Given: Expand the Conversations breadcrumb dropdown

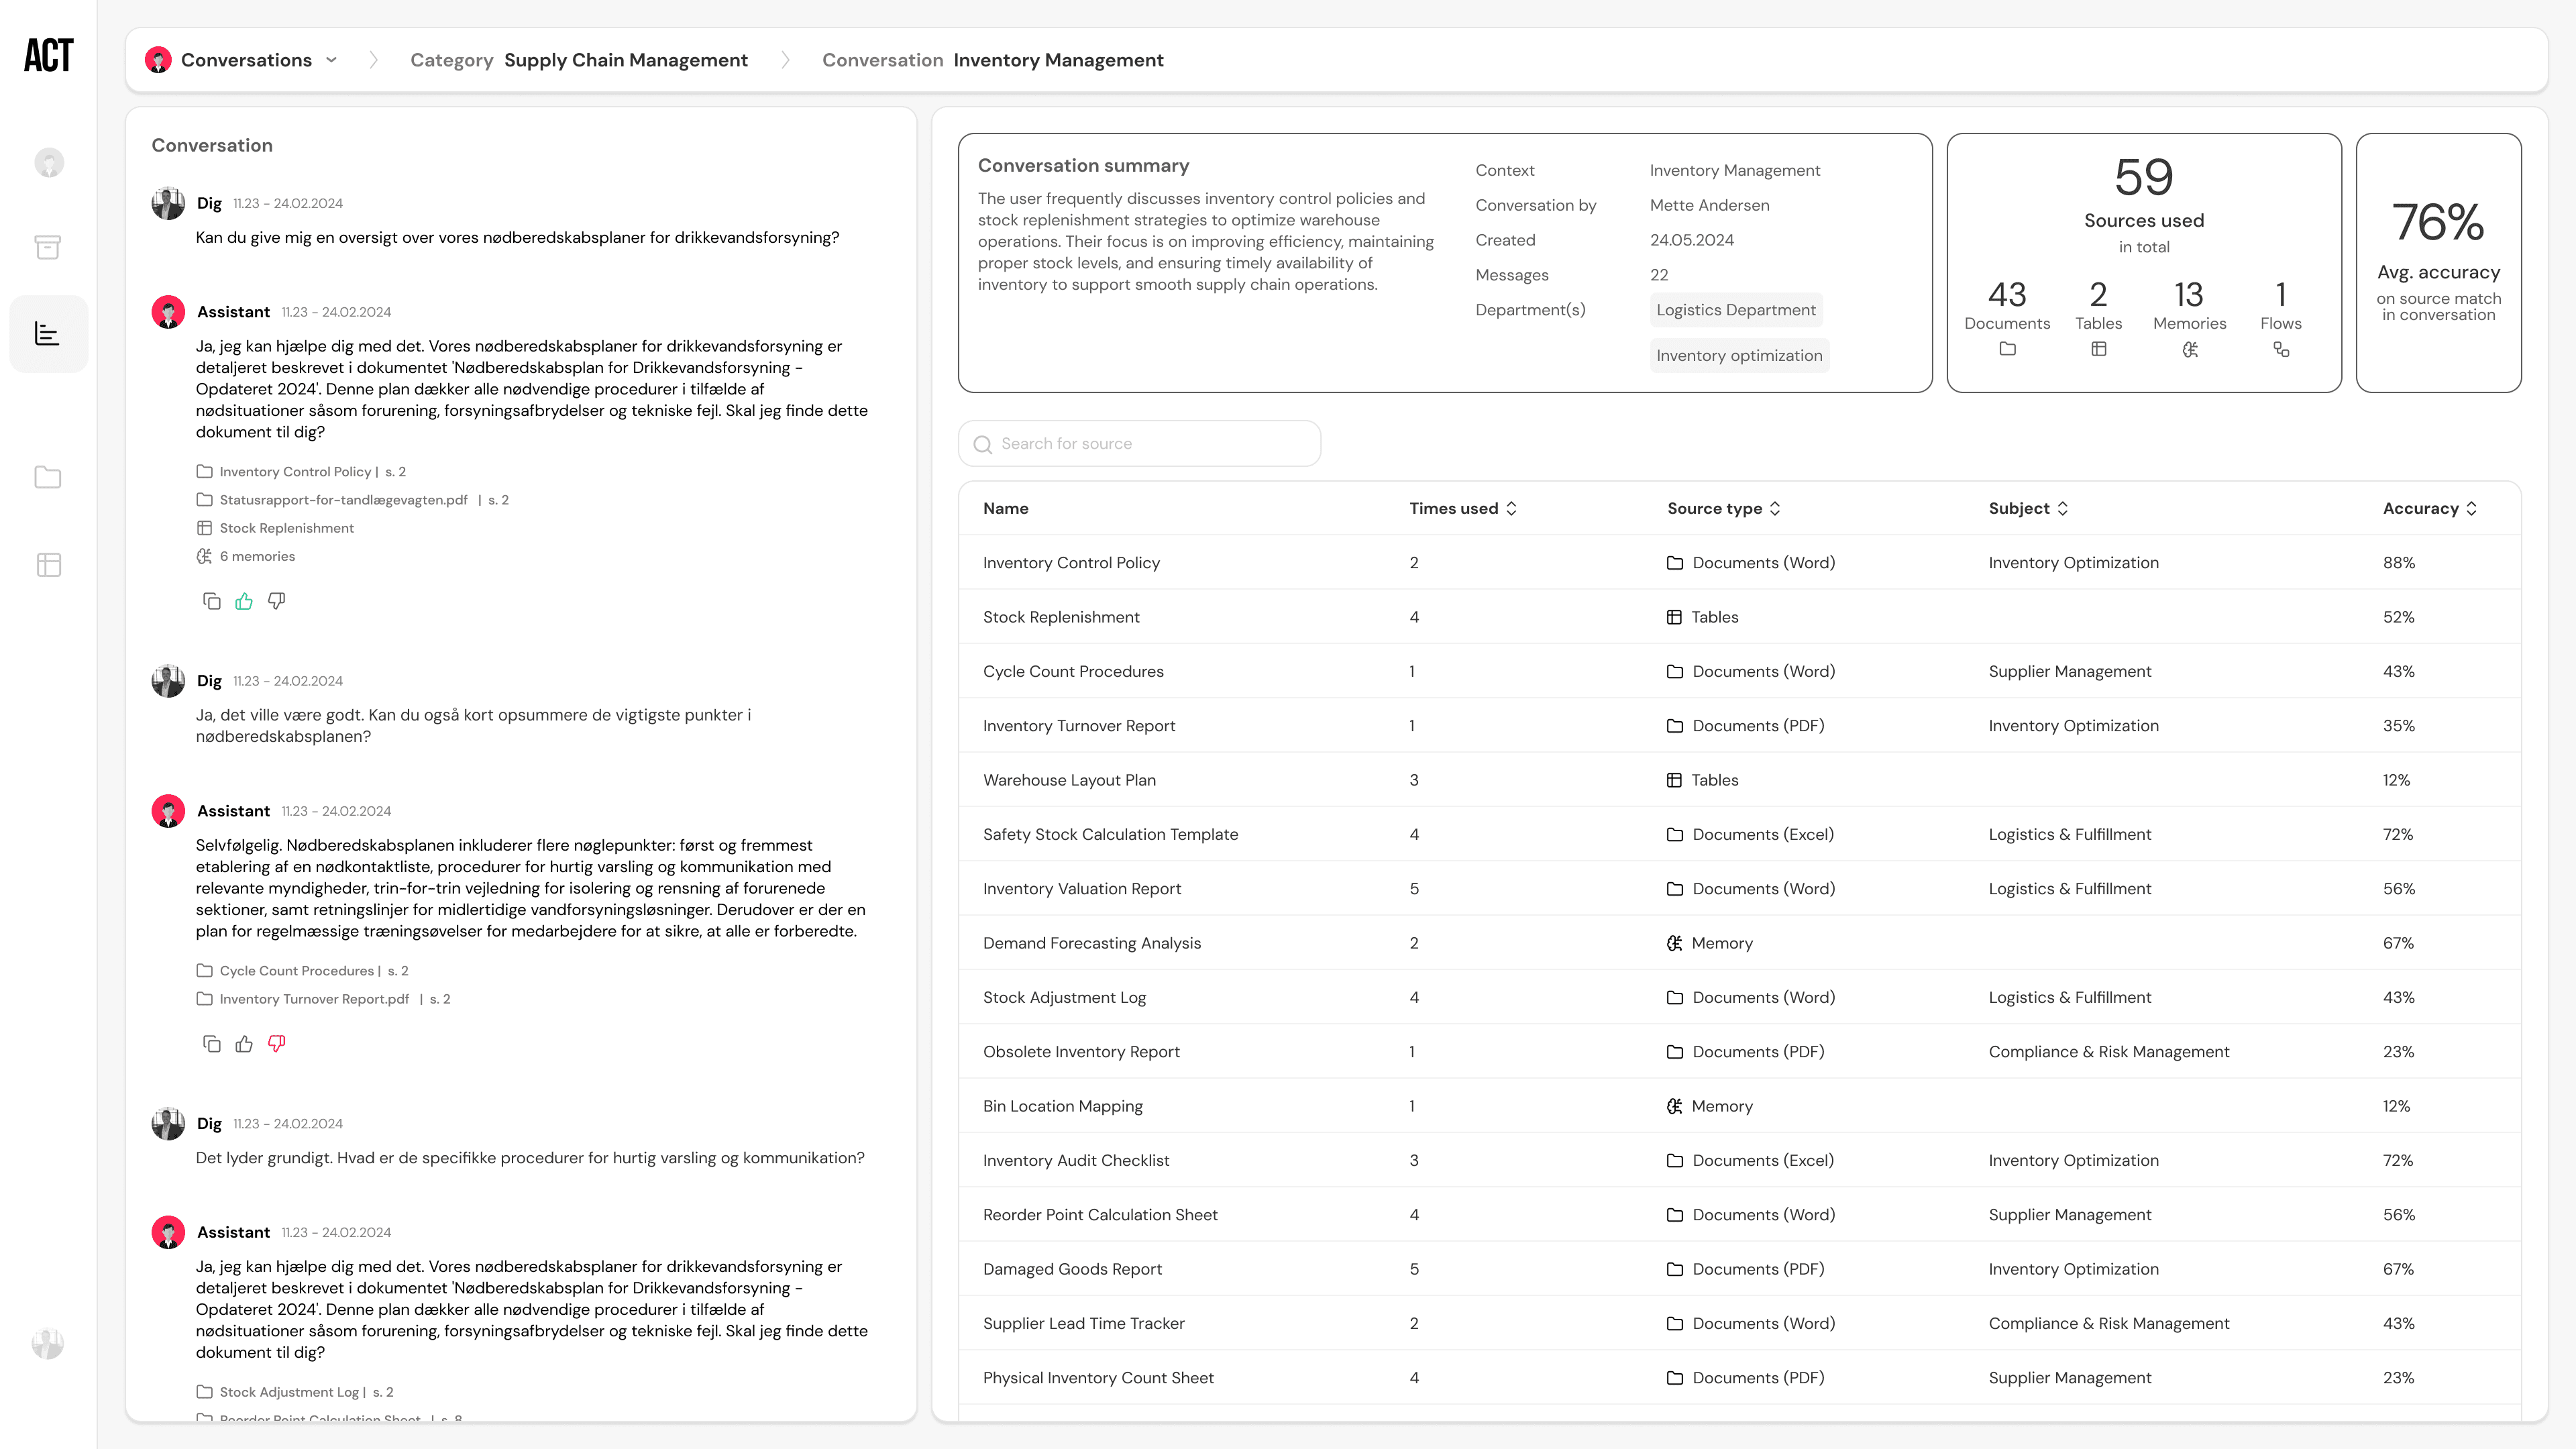Looking at the screenshot, I should point(332,60).
